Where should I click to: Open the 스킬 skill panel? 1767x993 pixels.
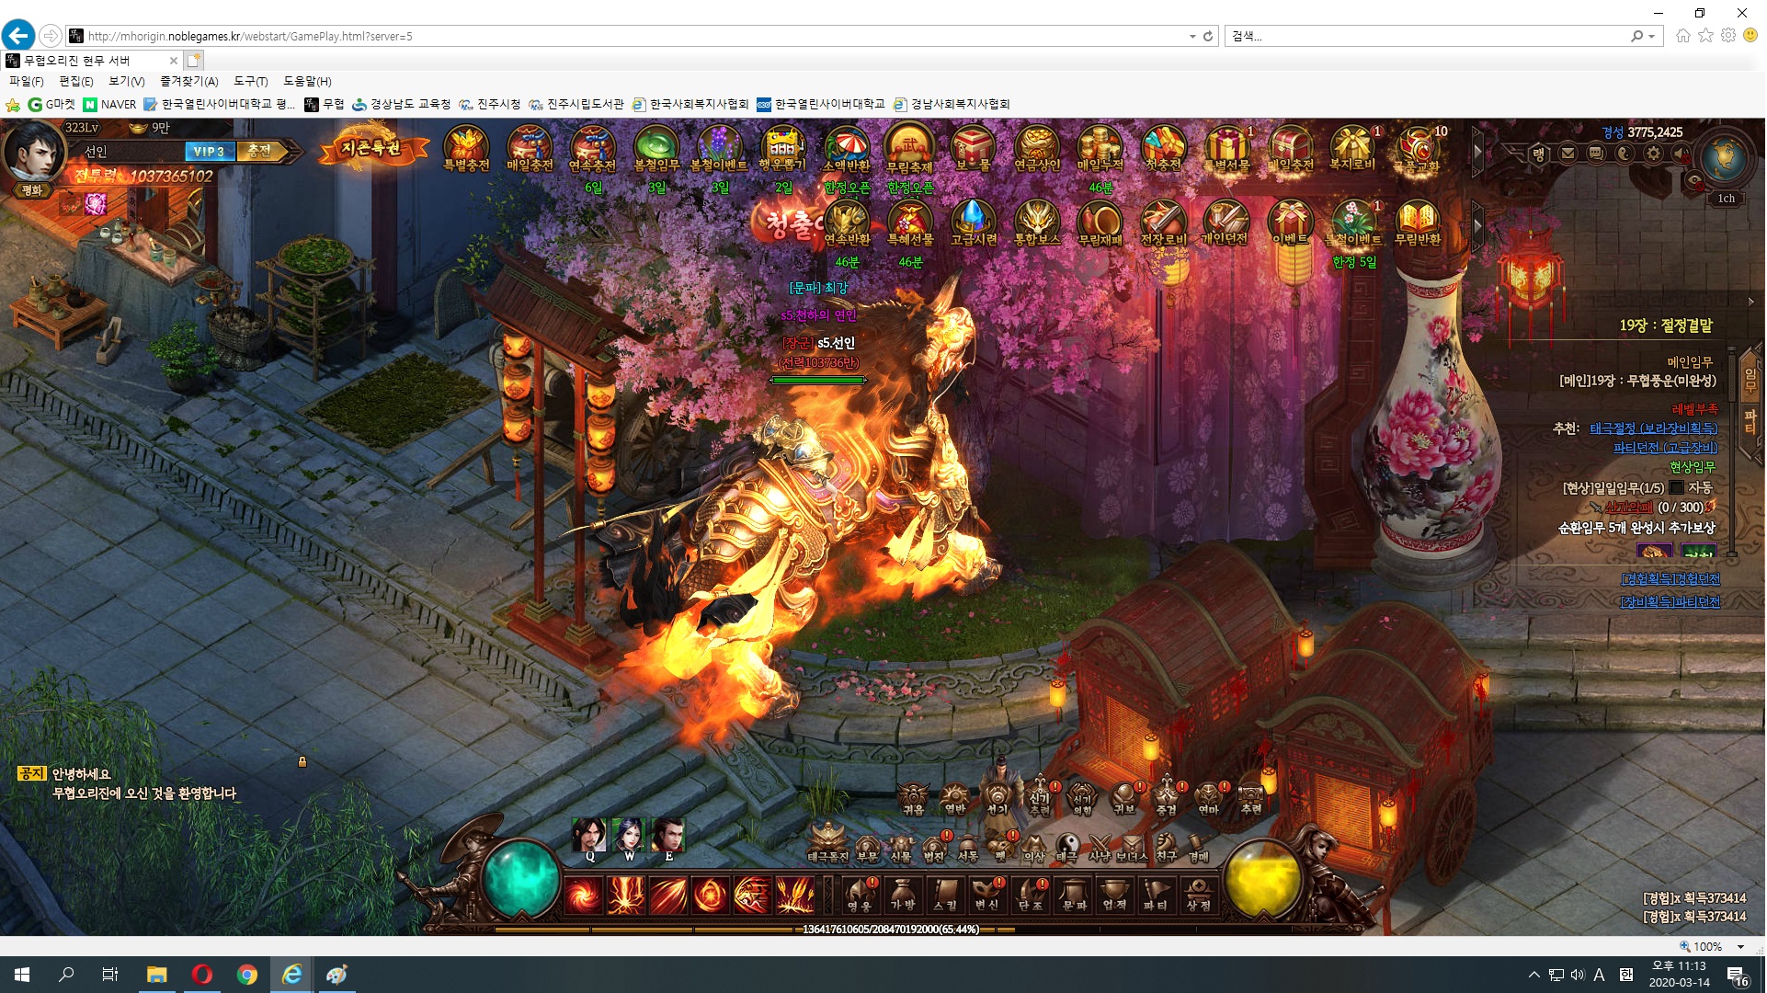click(x=944, y=895)
